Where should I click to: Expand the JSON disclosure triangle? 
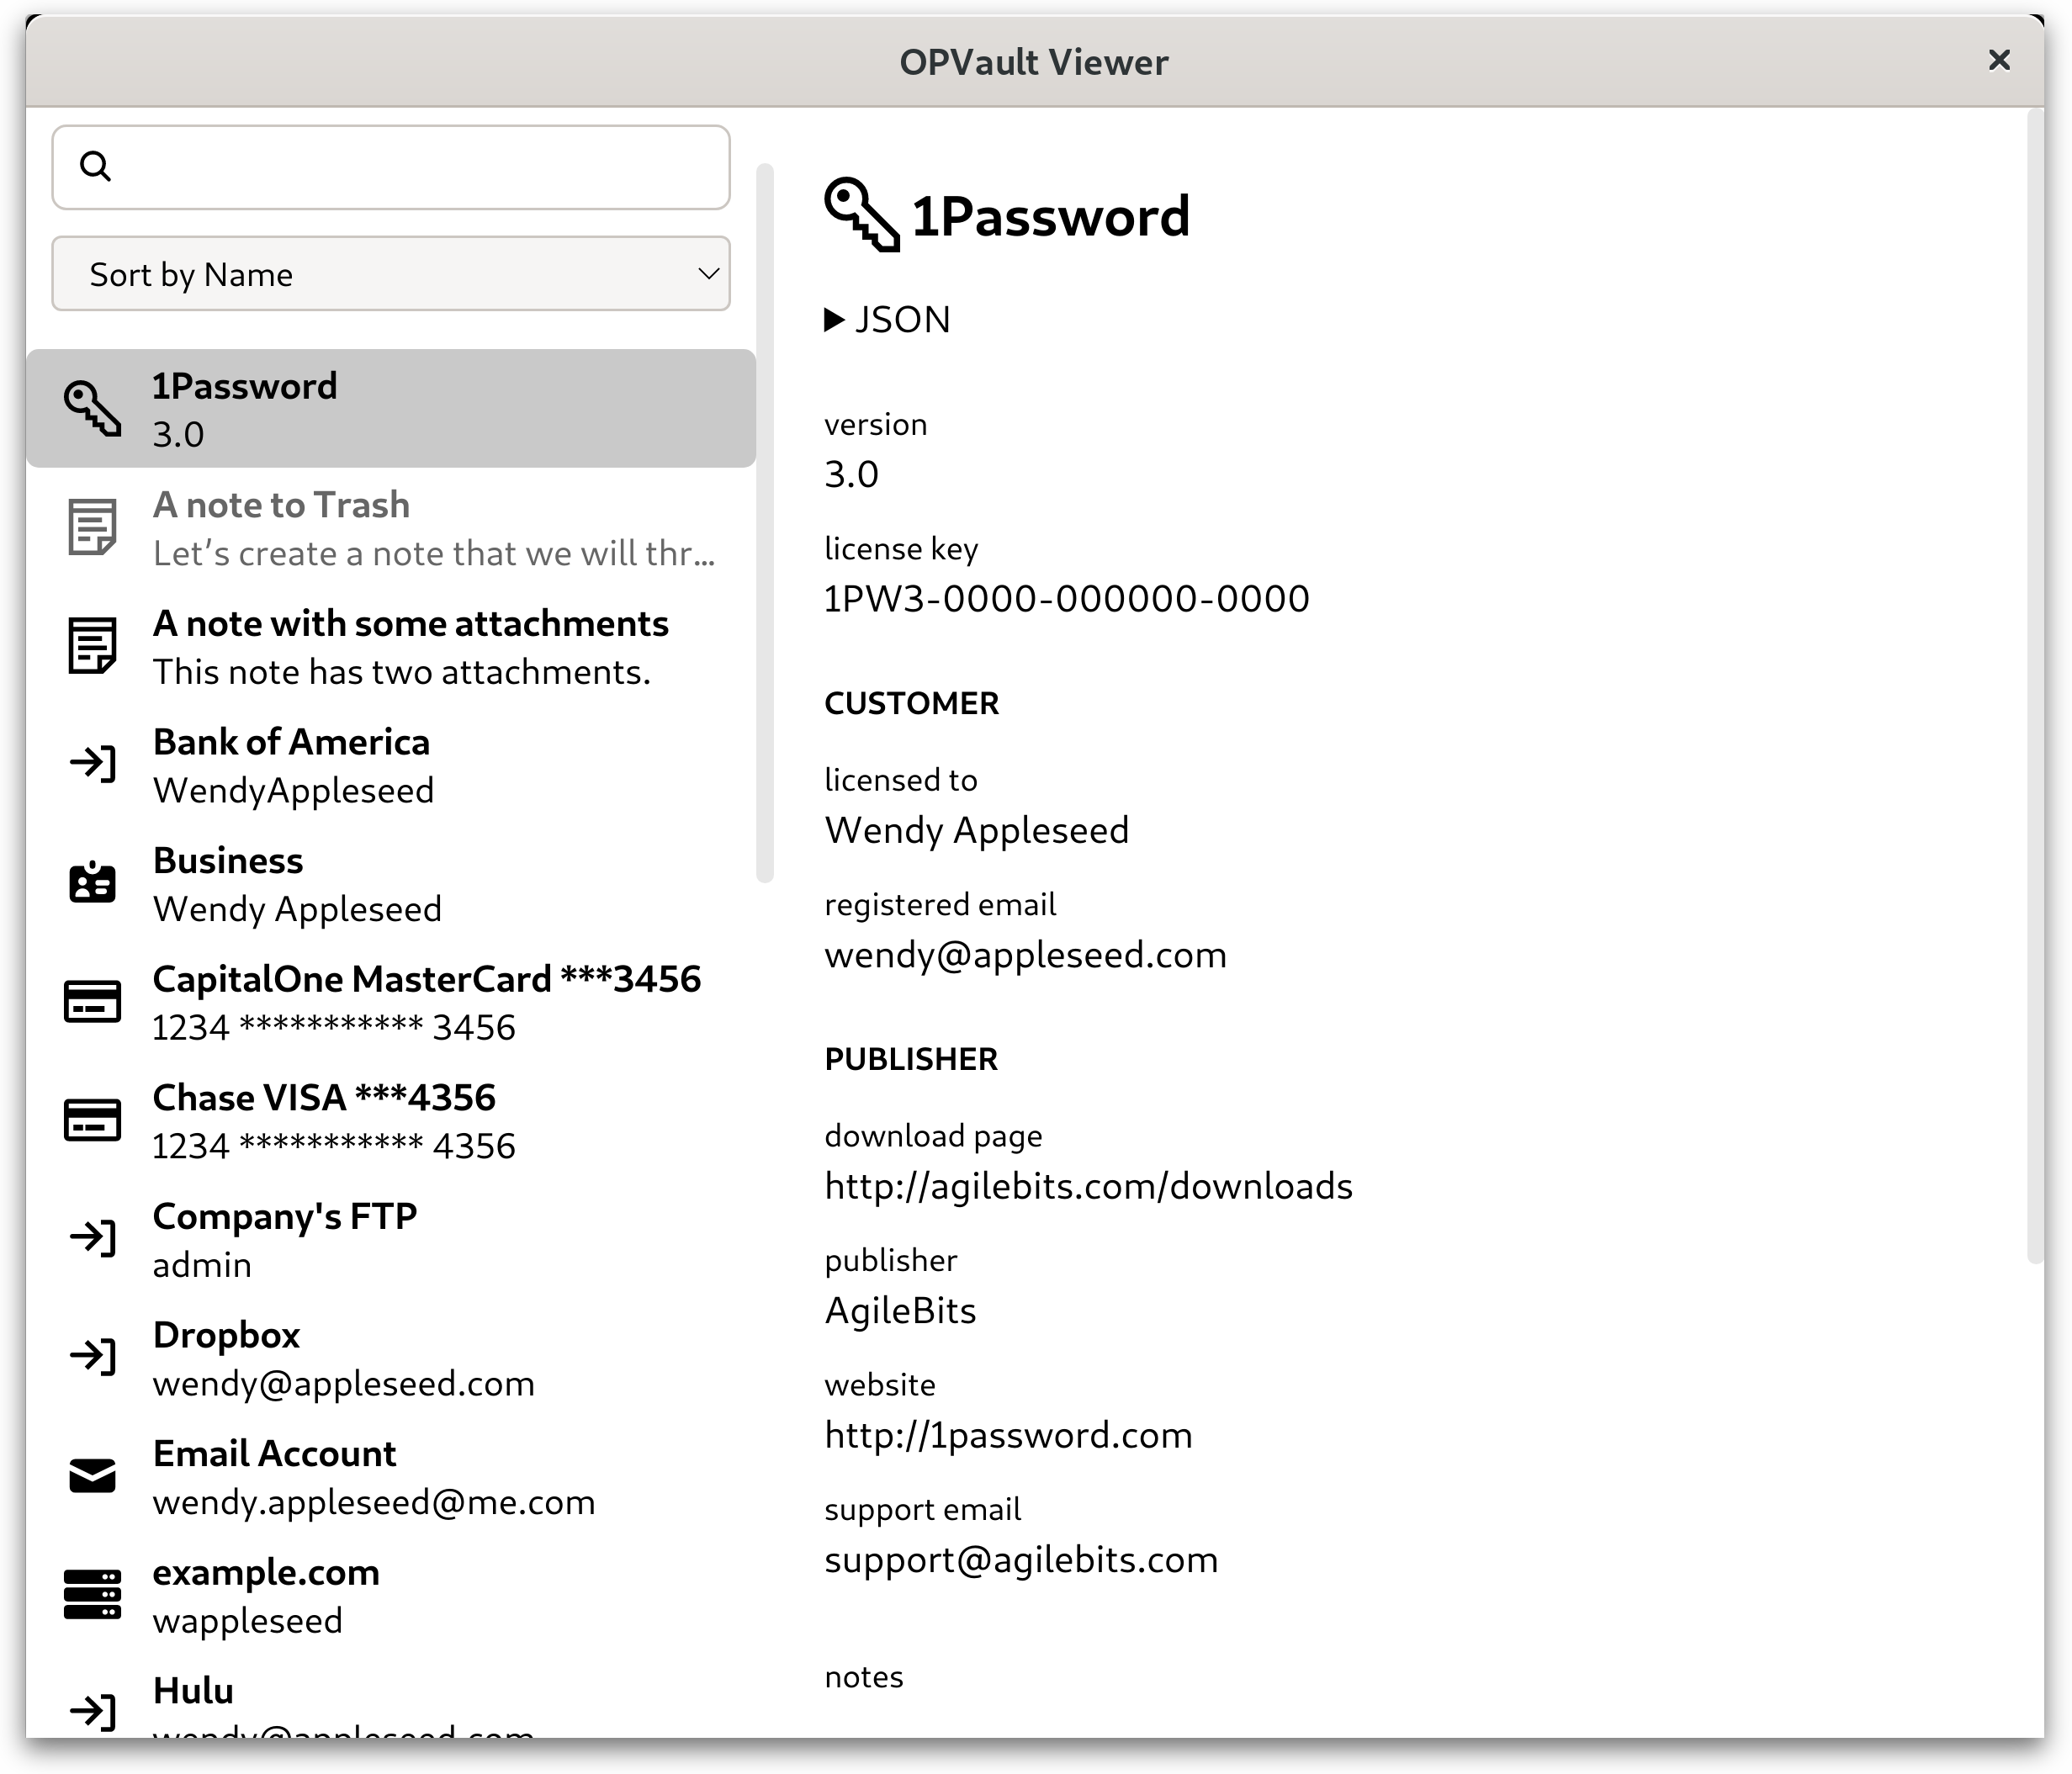tap(834, 320)
